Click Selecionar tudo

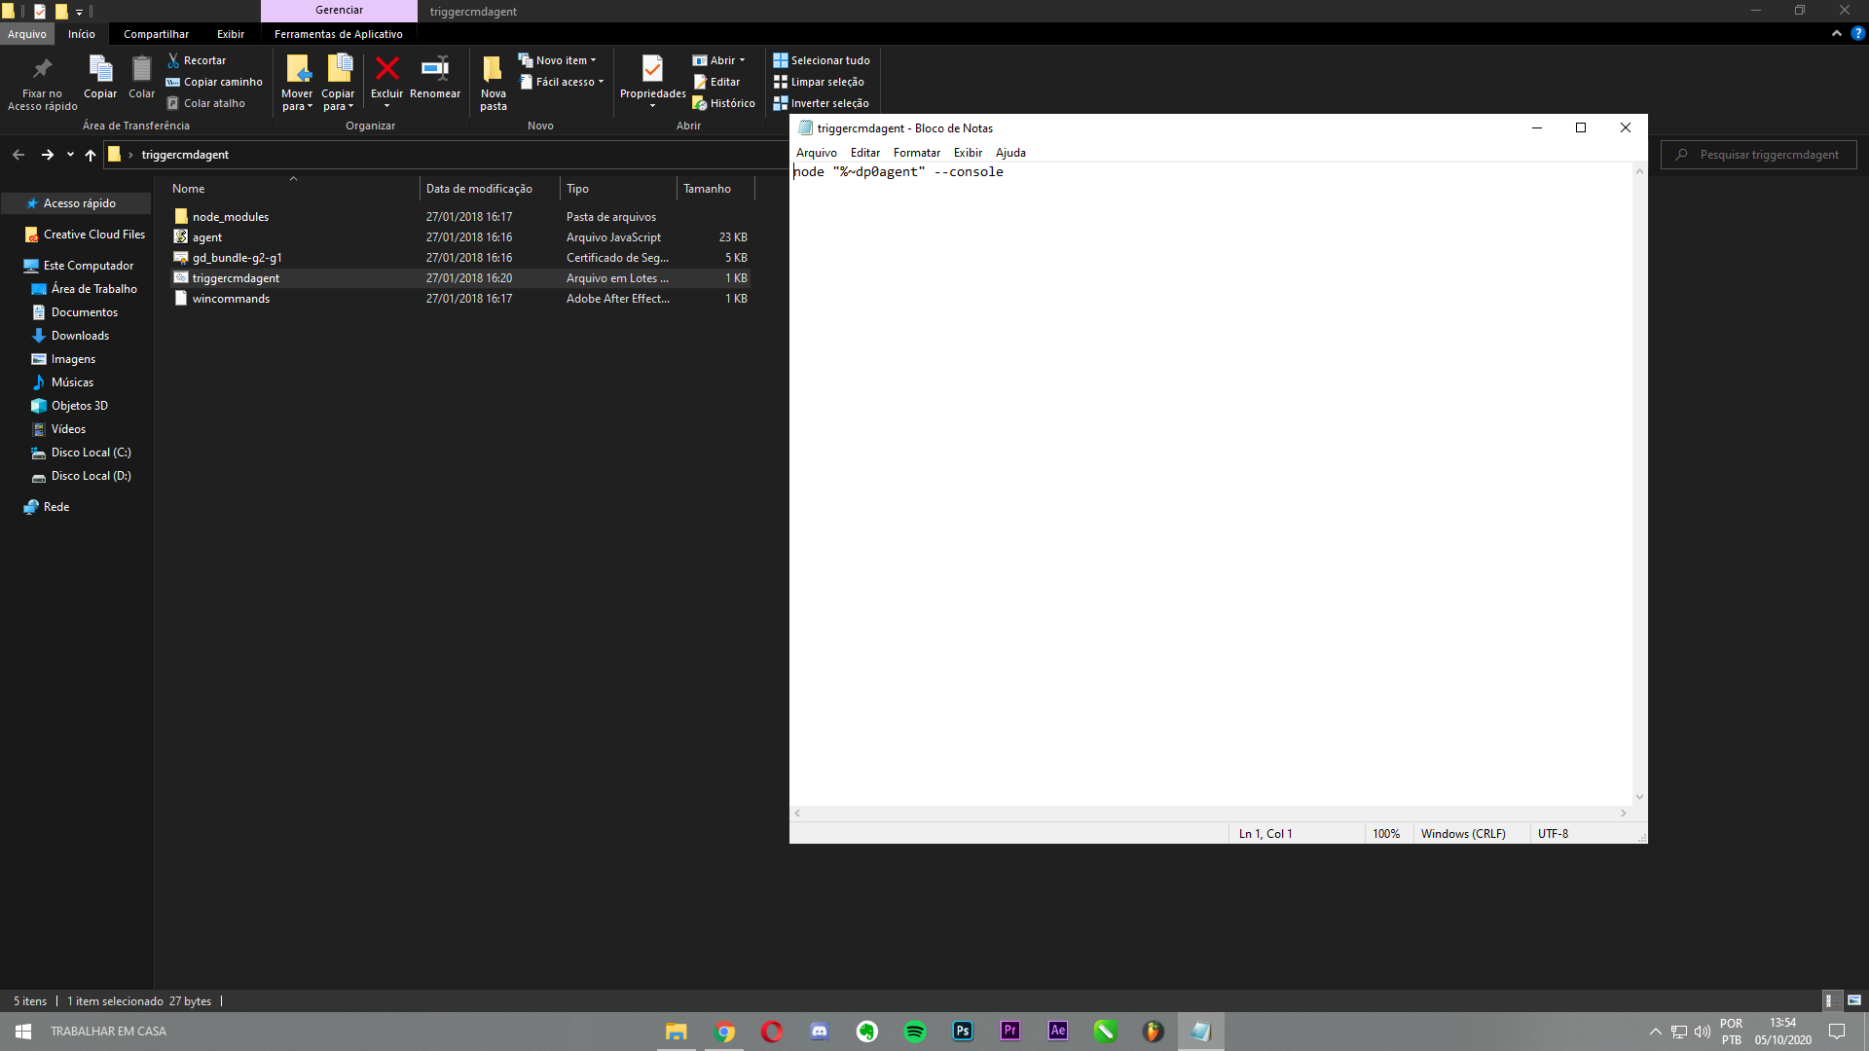822,60
